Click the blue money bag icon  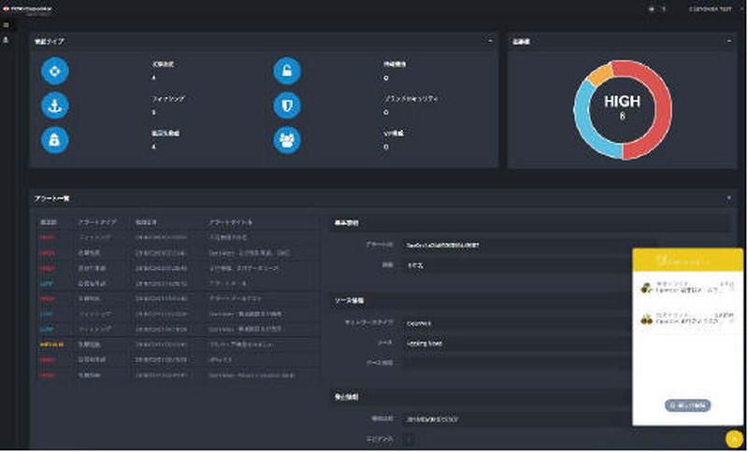tap(54, 139)
